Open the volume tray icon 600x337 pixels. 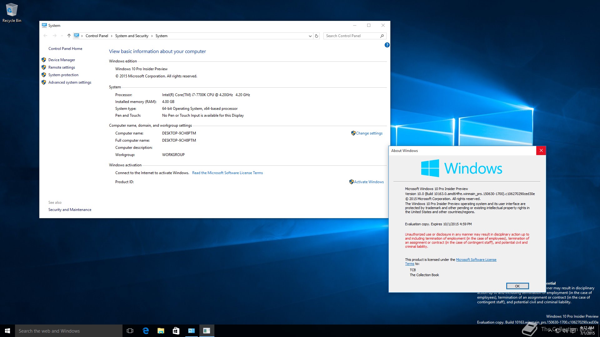click(x=565, y=331)
